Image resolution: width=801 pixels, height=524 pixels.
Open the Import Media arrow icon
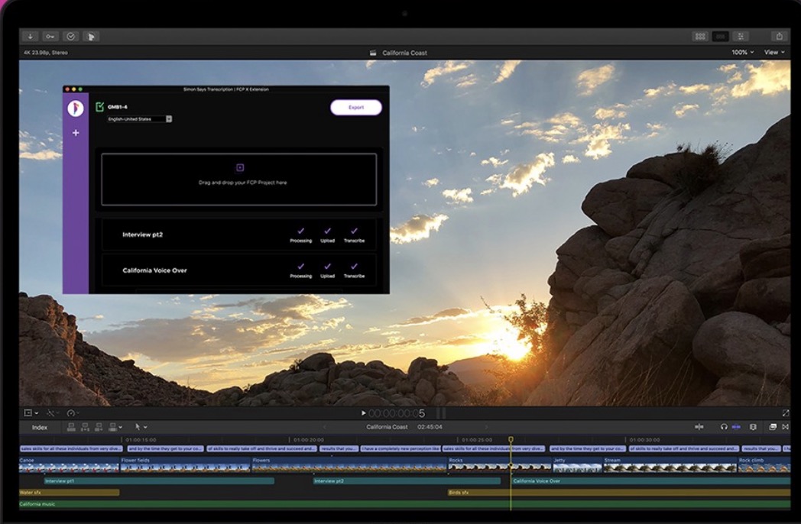pyautogui.click(x=30, y=36)
